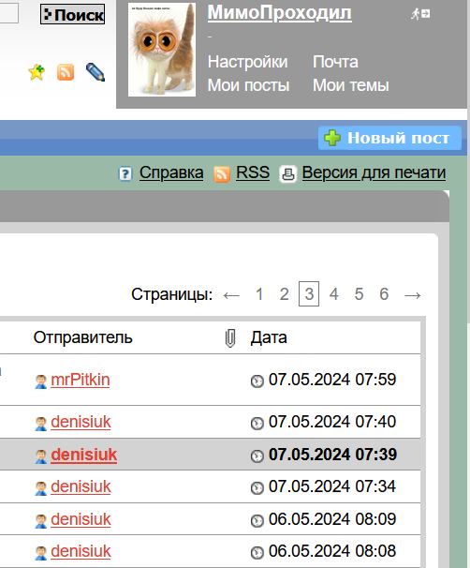Select date 06.05.2024 08:08
Viewport: 470px width, 568px height.
332,551
